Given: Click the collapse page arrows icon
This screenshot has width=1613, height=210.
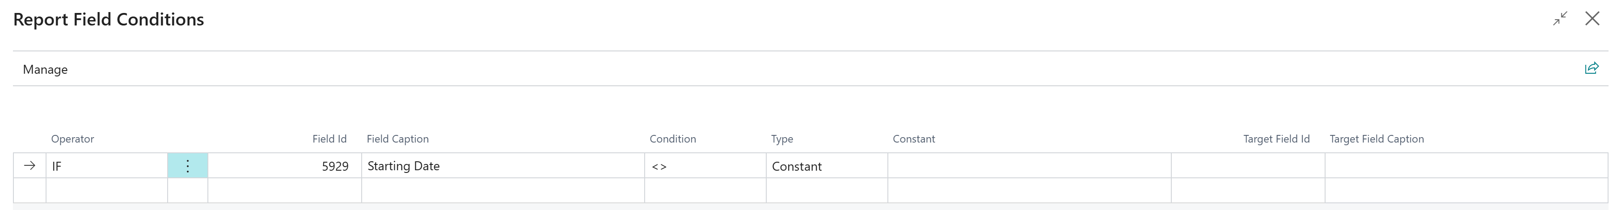Looking at the screenshot, I should click(x=1560, y=19).
